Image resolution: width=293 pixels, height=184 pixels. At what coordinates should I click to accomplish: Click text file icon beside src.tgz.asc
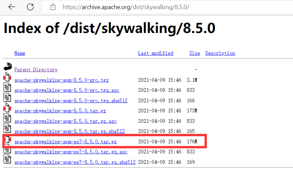7,87
